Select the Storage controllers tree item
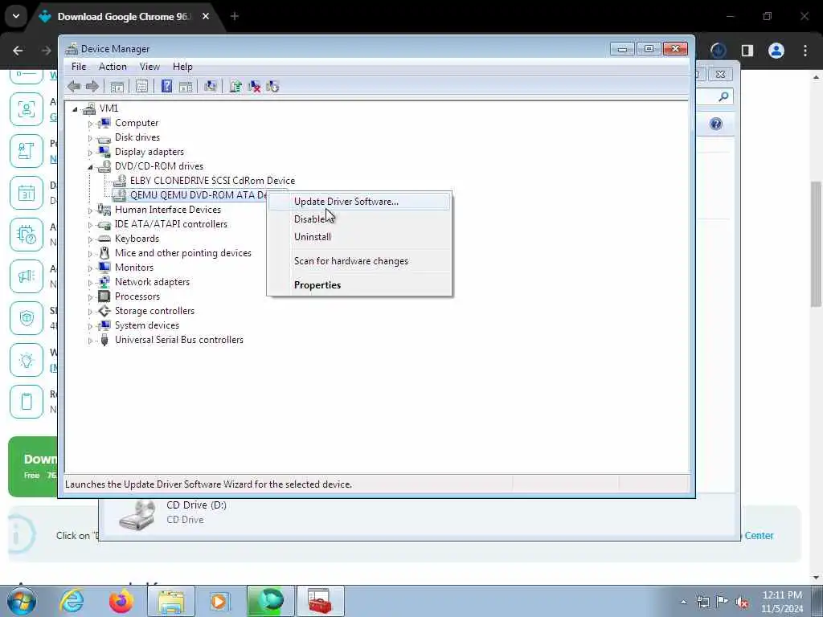Image resolution: width=823 pixels, height=617 pixels. click(154, 311)
